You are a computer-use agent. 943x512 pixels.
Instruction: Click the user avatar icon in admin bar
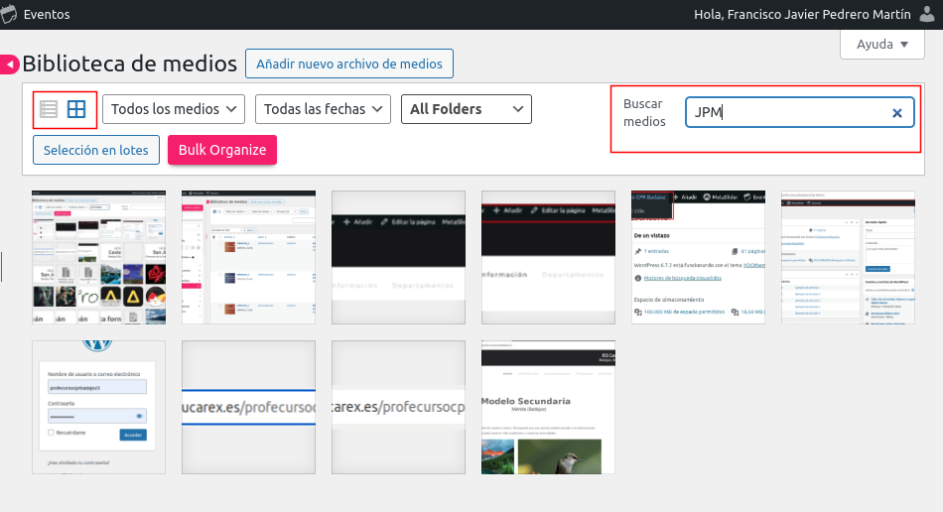click(x=927, y=14)
